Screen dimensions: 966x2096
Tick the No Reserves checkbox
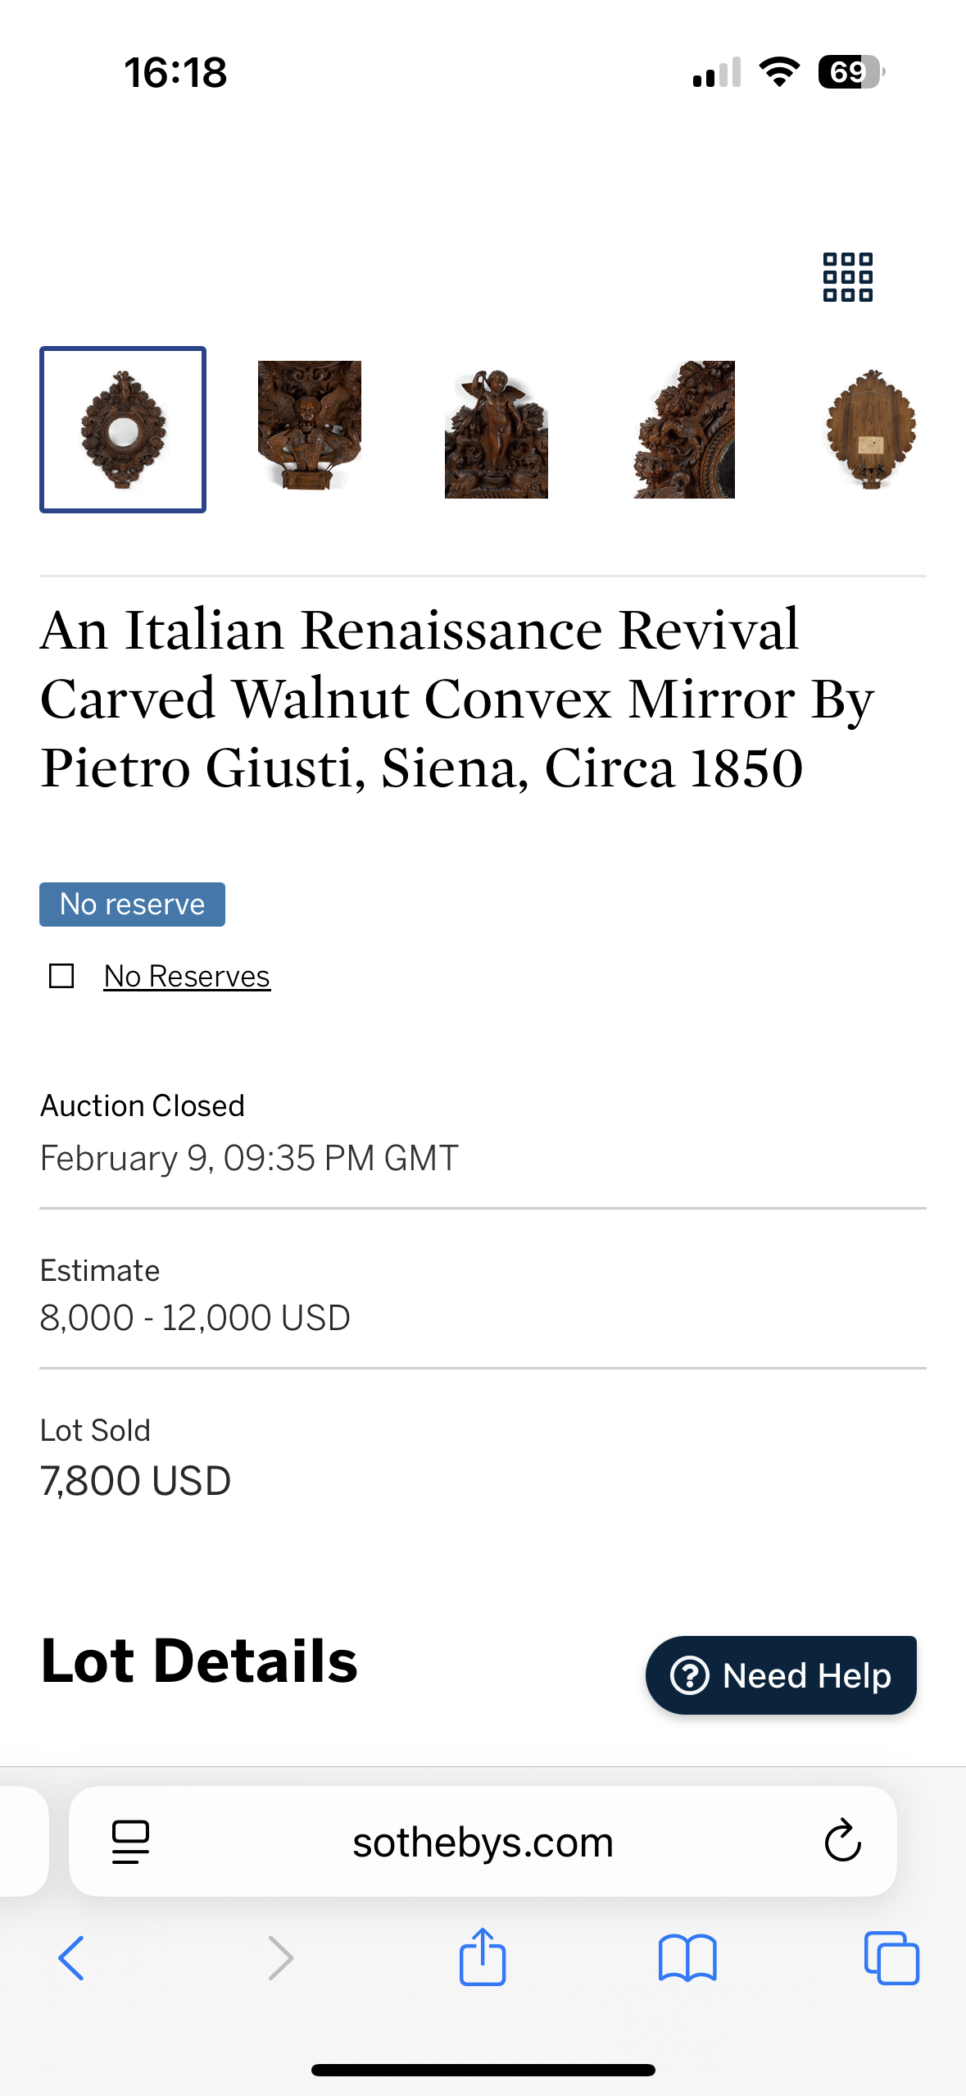[61, 976]
